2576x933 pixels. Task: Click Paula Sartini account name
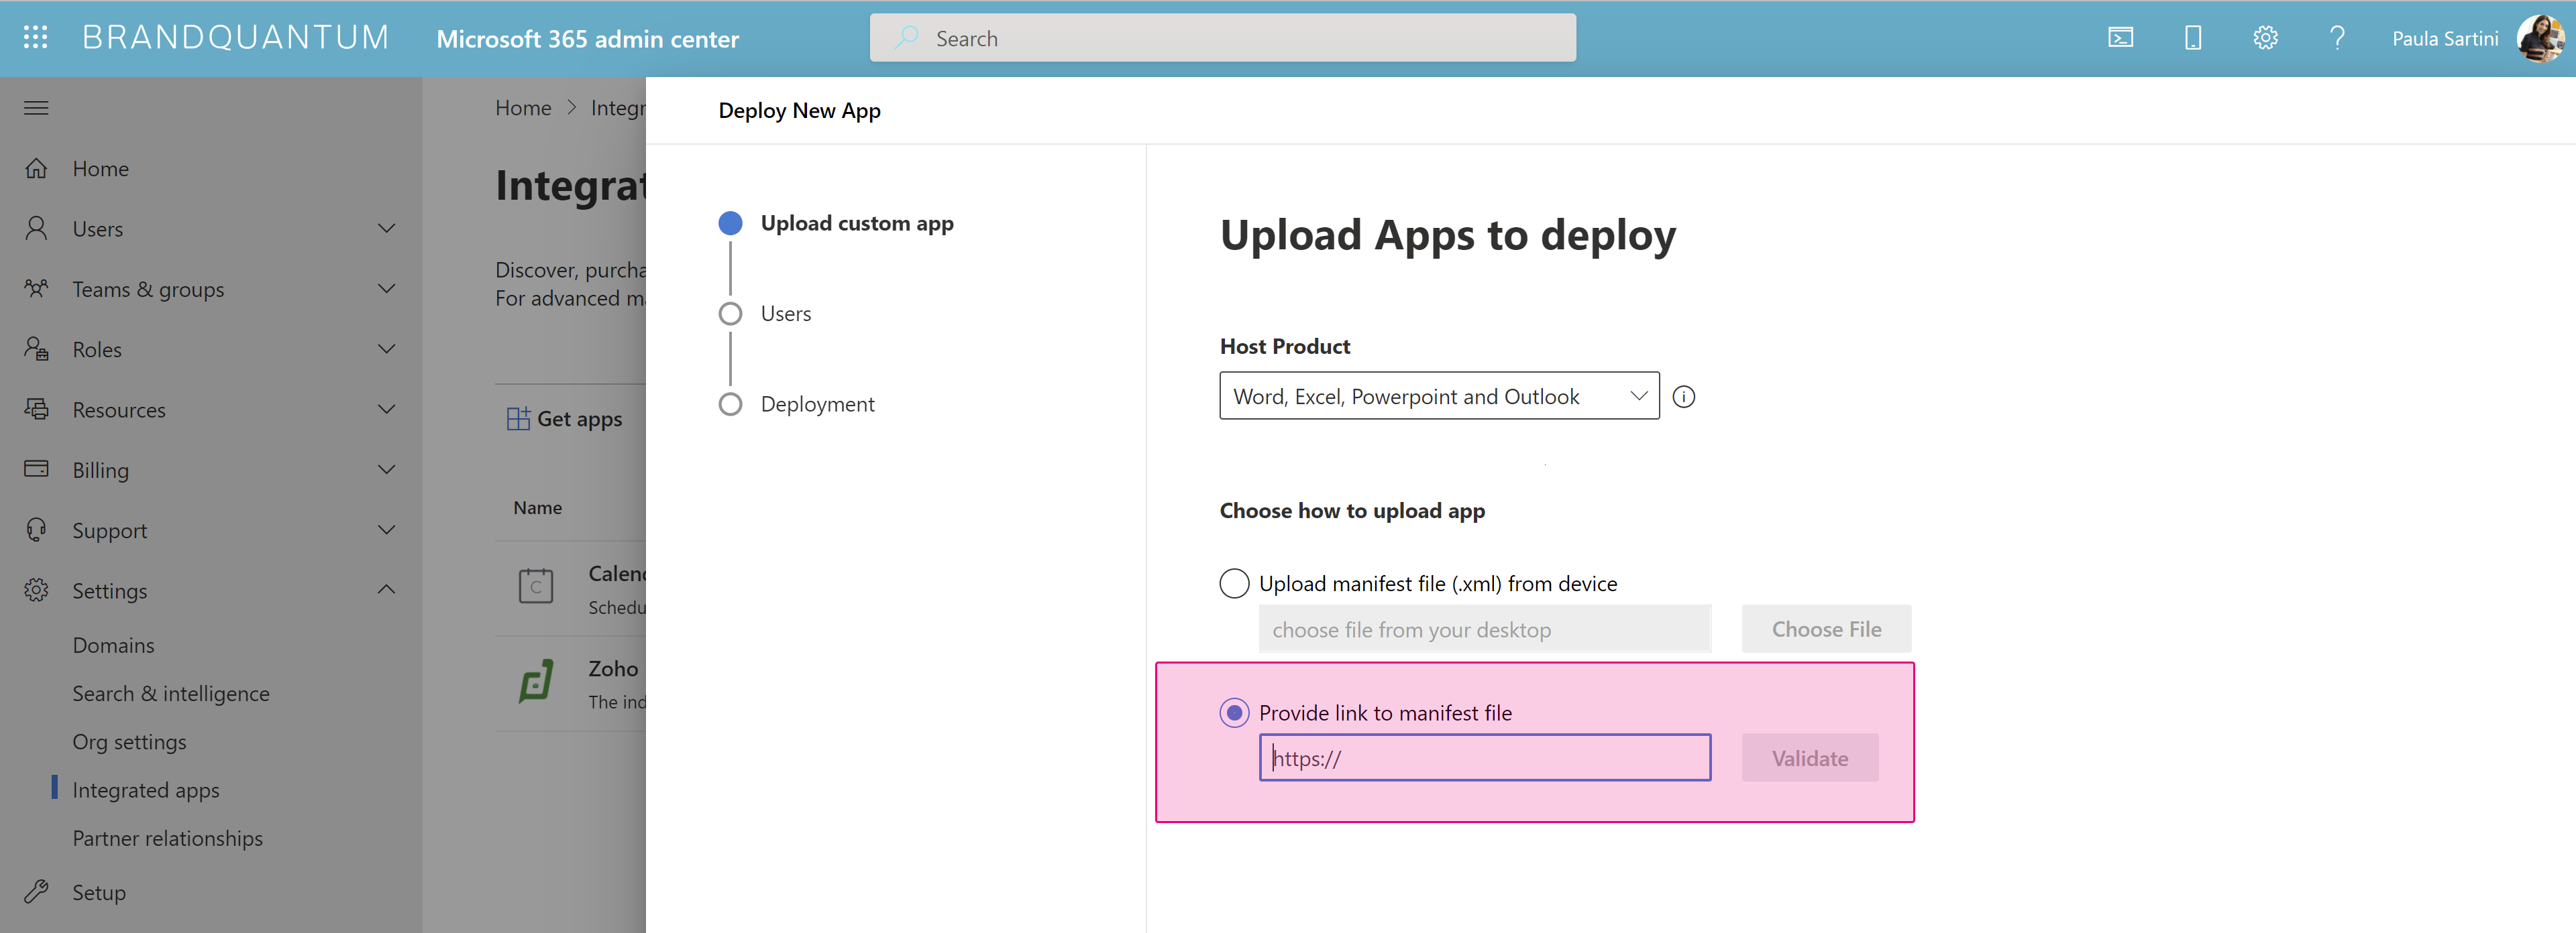(x=2445, y=38)
